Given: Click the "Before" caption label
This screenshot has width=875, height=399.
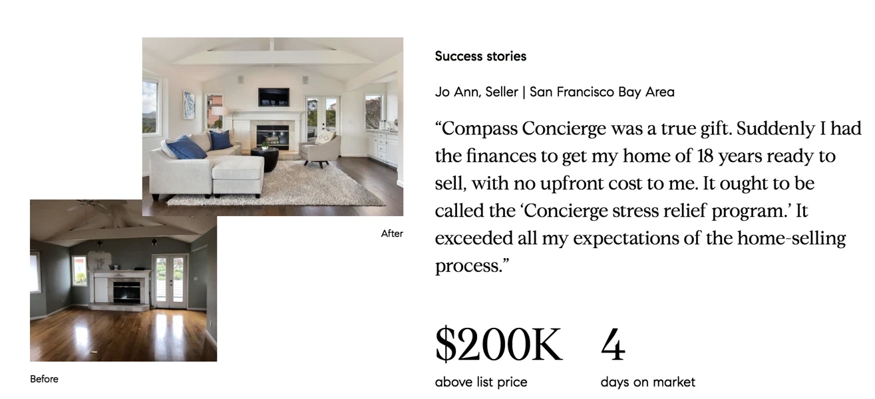Looking at the screenshot, I should pyautogui.click(x=44, y=379).
